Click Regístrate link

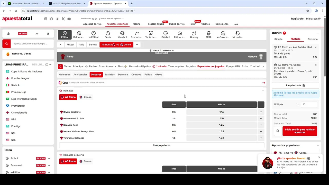(x=297, y=19)
